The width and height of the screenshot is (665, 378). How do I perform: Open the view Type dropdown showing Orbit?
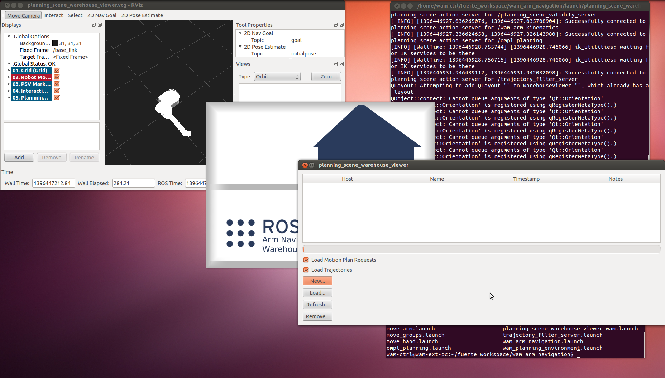[x=277, y=77]
